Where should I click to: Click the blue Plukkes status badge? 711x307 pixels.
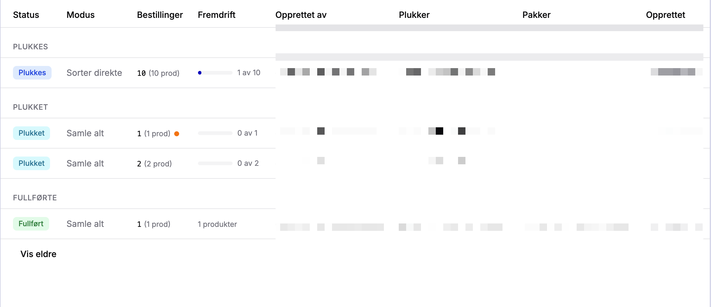pyautogui.click(x=32, y=73)
